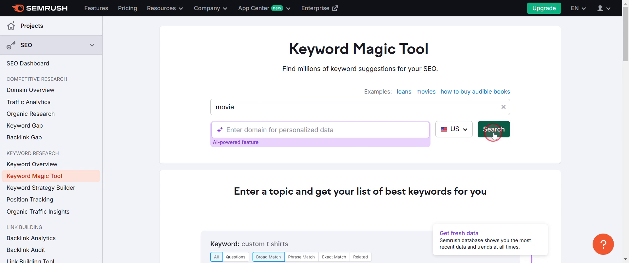Open Keyword Overview in sidebar
The width and height of the screenshot is (629, 263).
coord(32,164)
